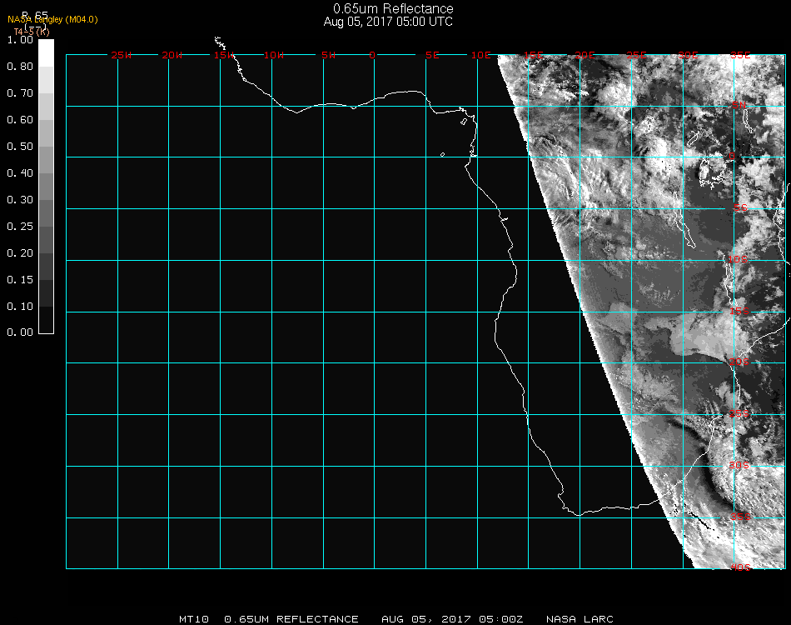Click the "Aug 05, 2017 05:00 UTC" date line
Screen dimensions: 791x625
(x=388, y=22)
